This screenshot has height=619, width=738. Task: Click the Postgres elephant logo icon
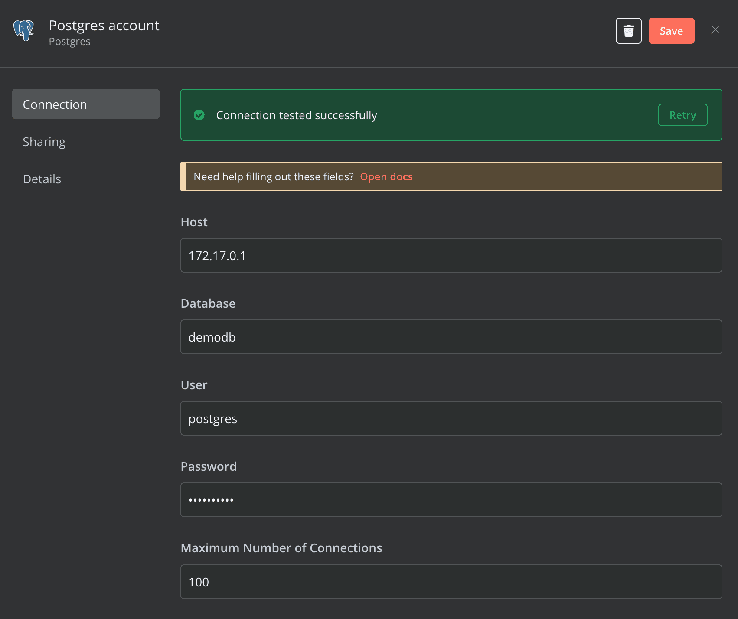[24, 30]
